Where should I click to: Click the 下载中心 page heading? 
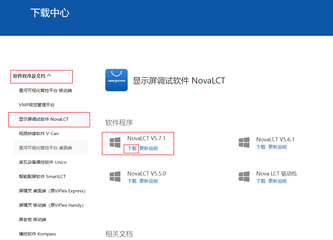tap(50, 13)
